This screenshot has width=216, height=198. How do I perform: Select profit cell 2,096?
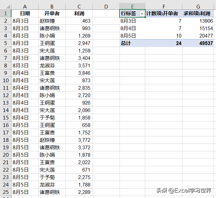[x=79, y=110]
